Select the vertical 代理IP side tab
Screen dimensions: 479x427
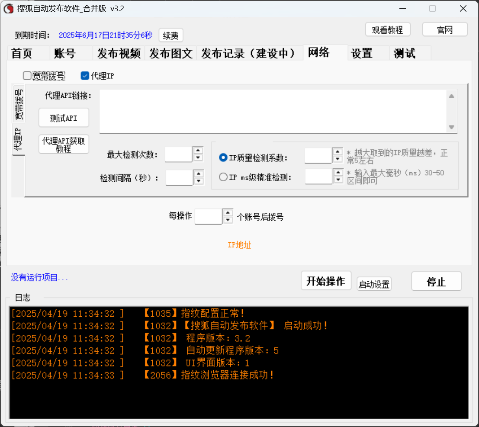(x=18, y=139)
